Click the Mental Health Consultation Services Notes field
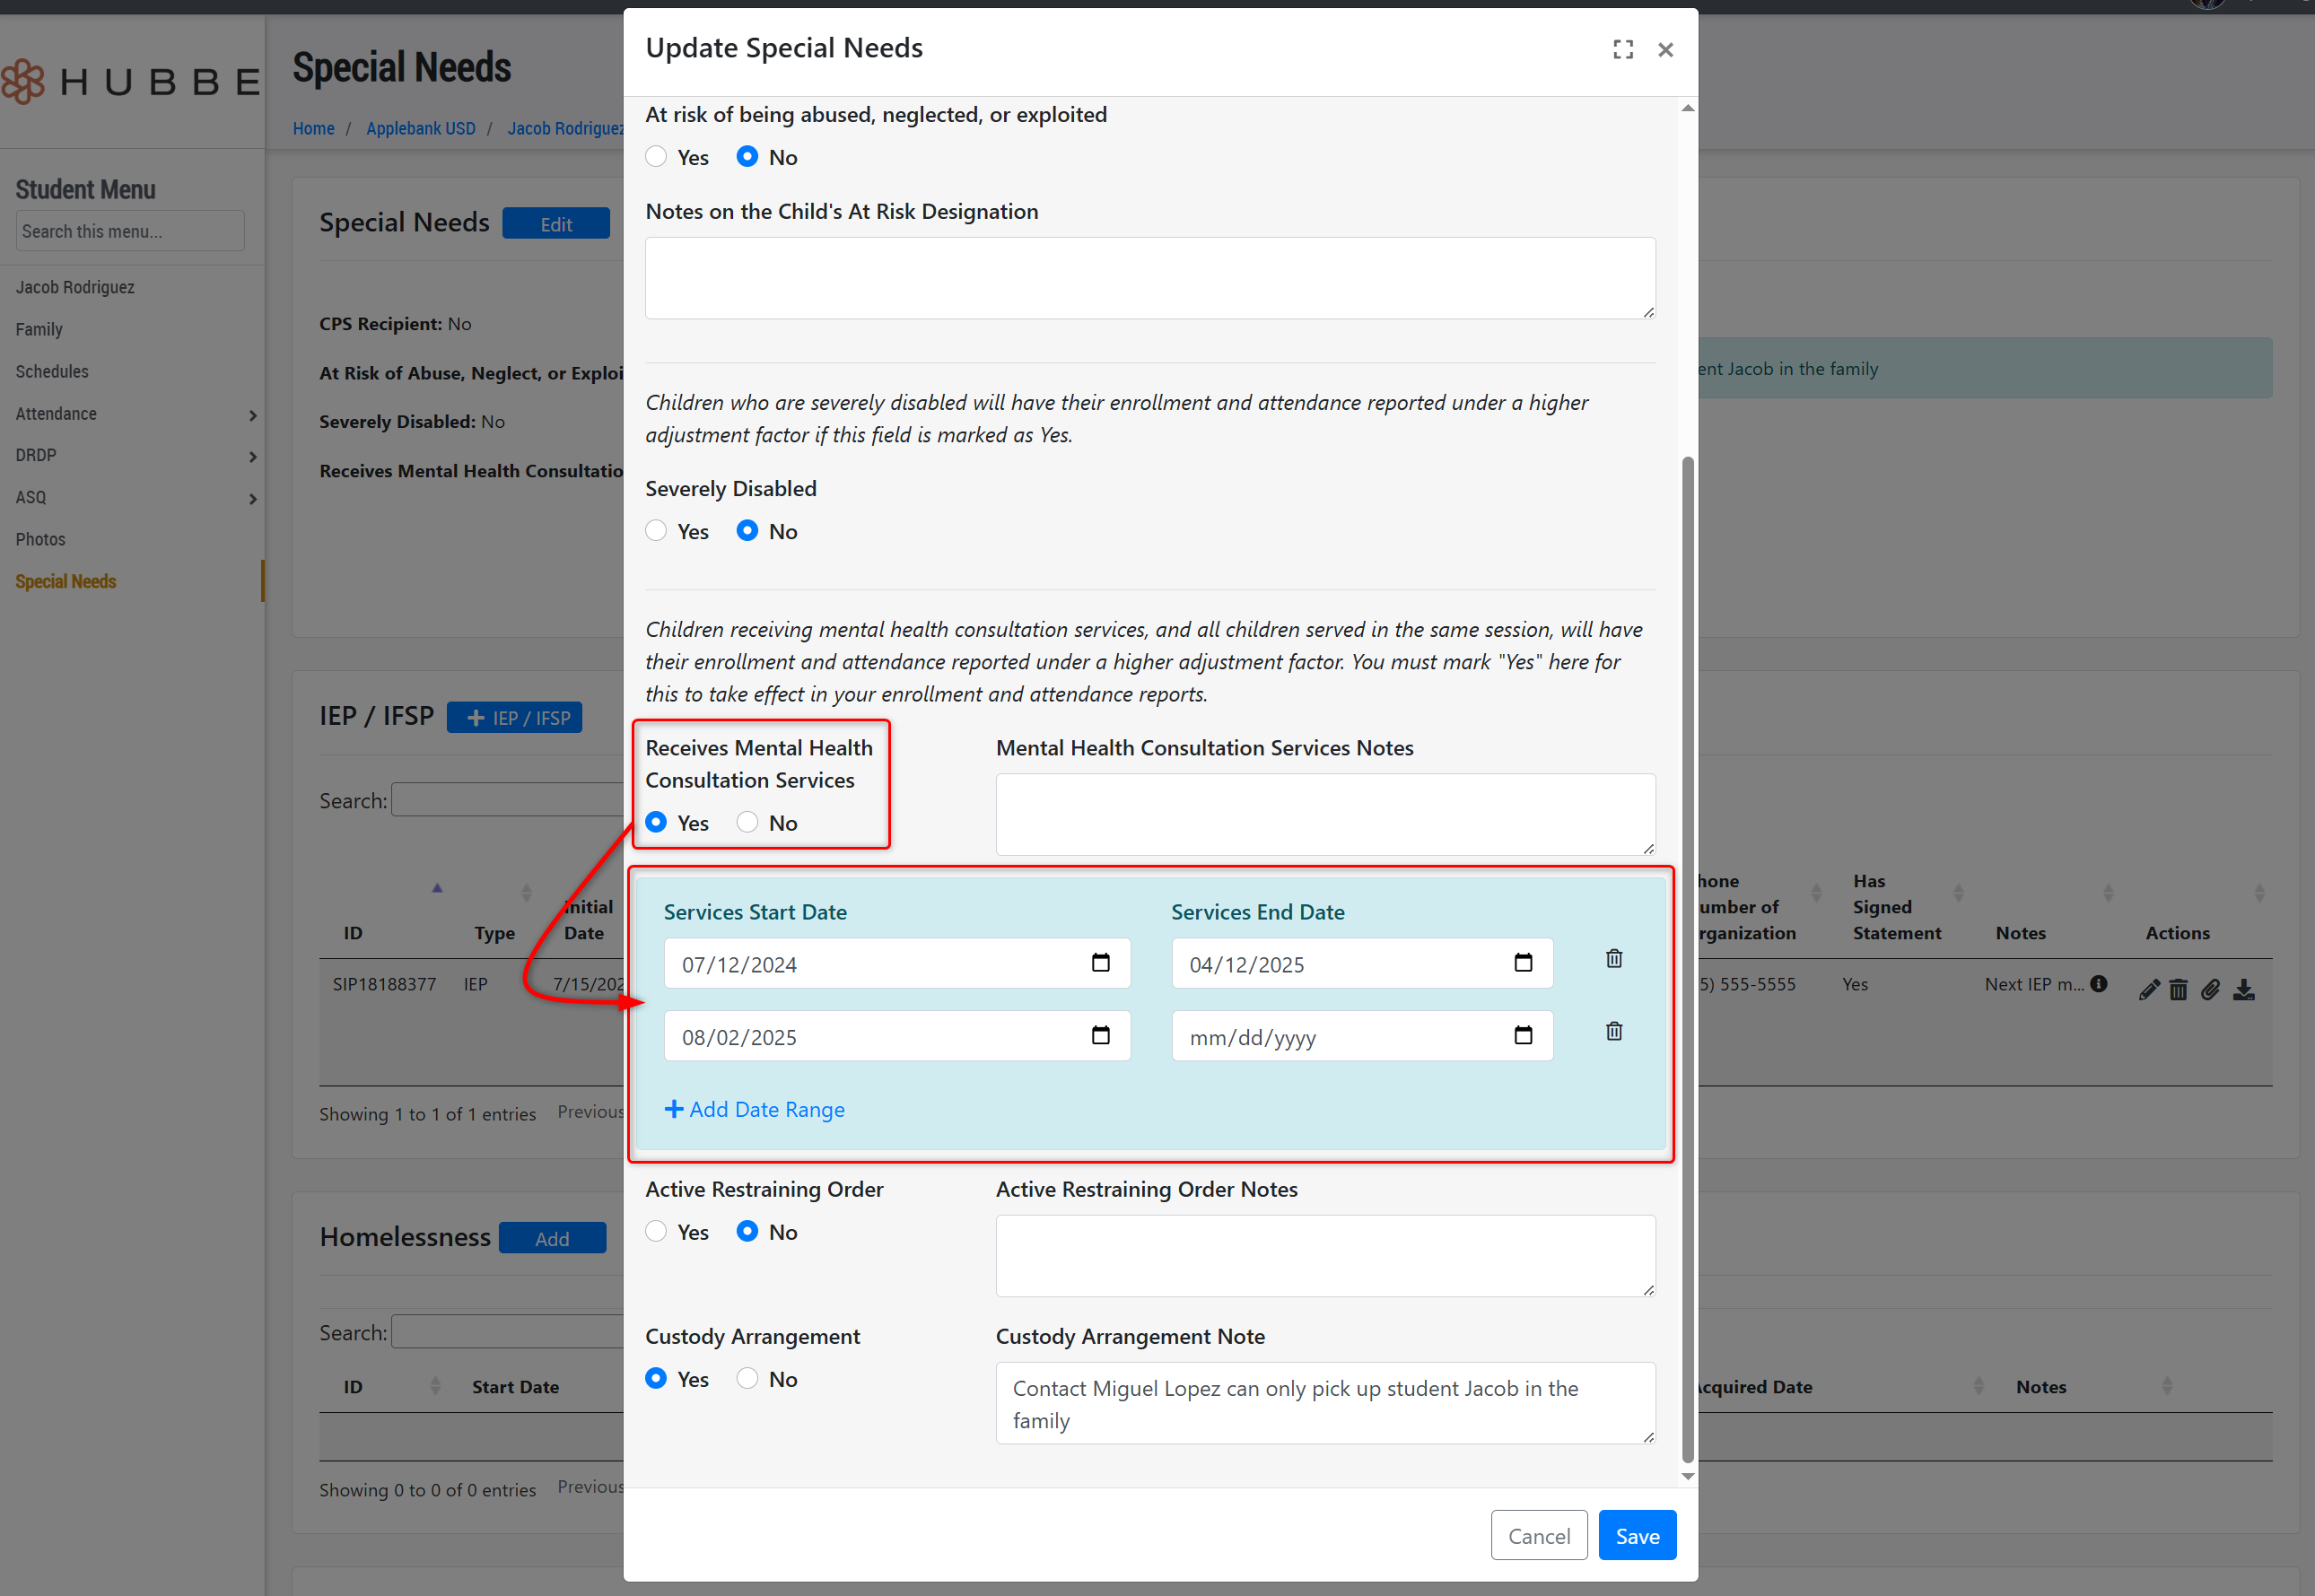The width and height of the screenshot is (2315, 1596). click(x=1324, y=814)
